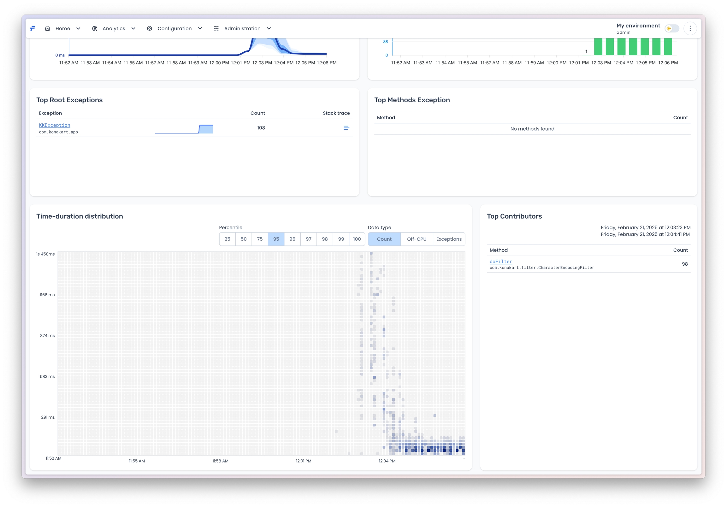
Task: Open the Configuration menu
Action: 174,28
